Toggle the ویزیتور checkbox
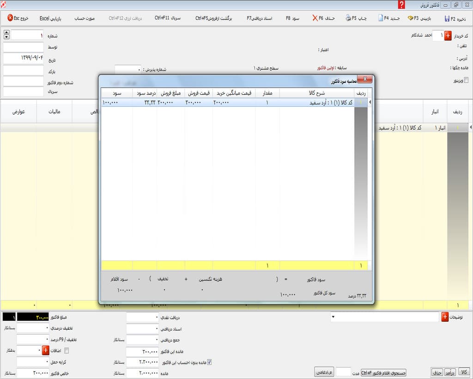The width and height of the screenshot is (473, 379). click(x=466, y=80)
